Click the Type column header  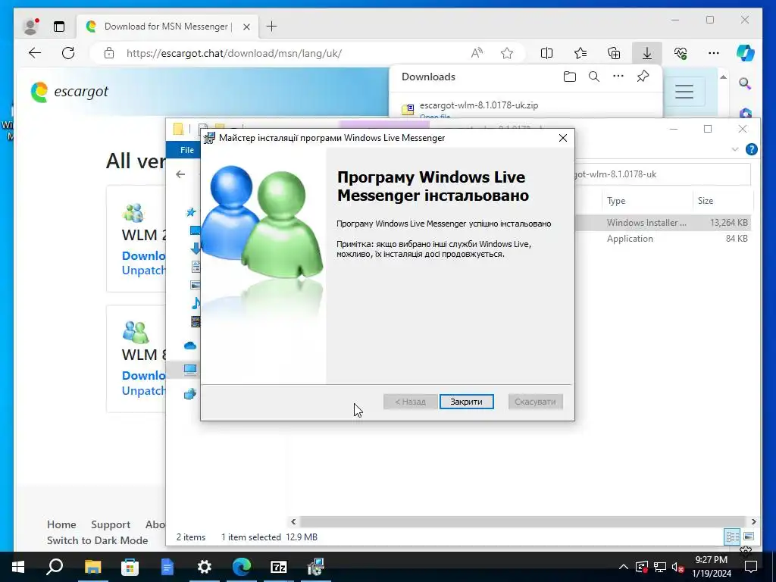616,201
